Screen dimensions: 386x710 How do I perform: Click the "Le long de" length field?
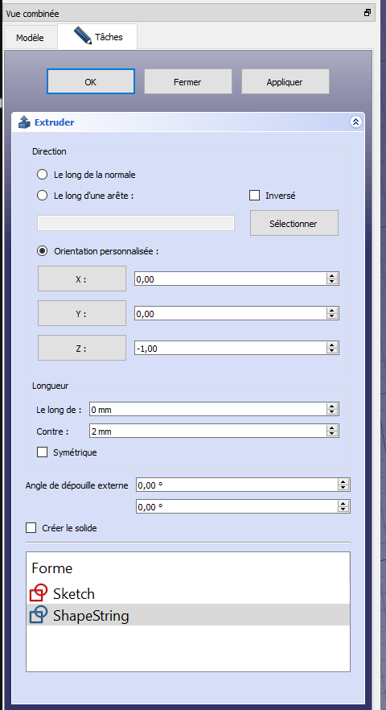coord(207,409)
